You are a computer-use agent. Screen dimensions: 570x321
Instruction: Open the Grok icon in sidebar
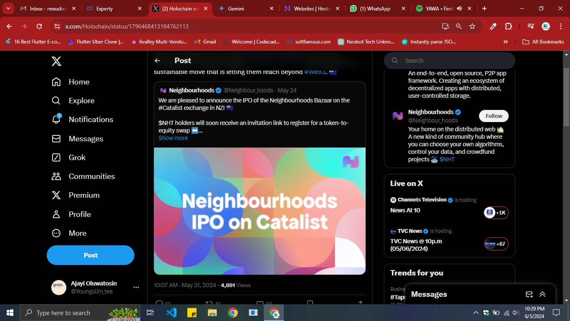coord(56,158)
